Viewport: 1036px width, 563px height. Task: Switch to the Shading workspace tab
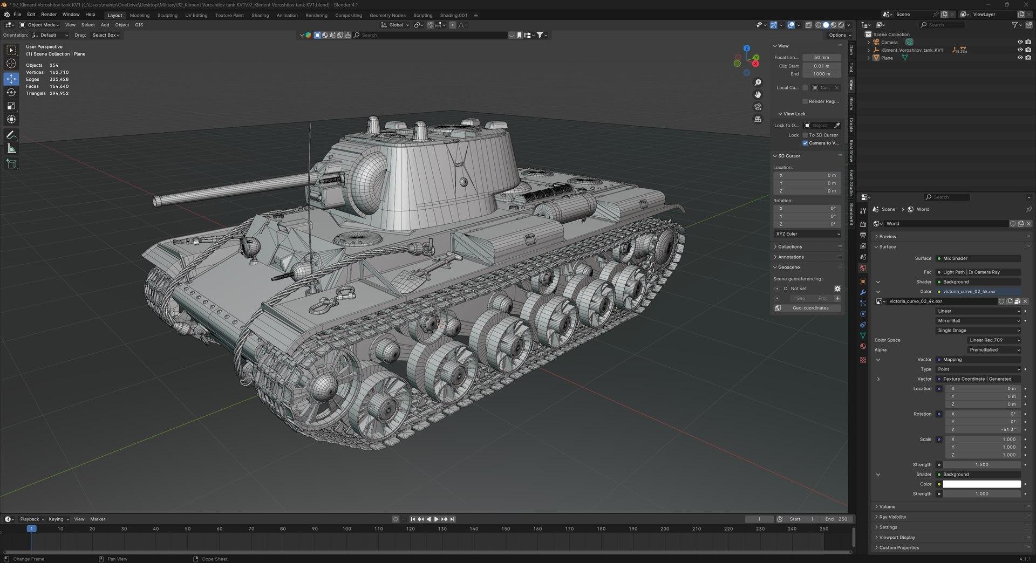click(260, 15)
